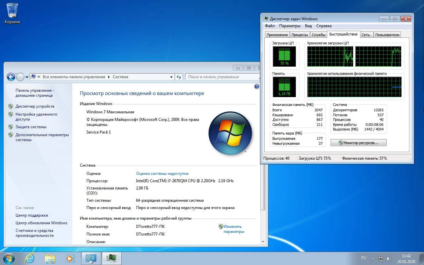This screenshot has height=265, width=424.
Task: Click shield icon next to Защита системы
Action: coord(11,127)
